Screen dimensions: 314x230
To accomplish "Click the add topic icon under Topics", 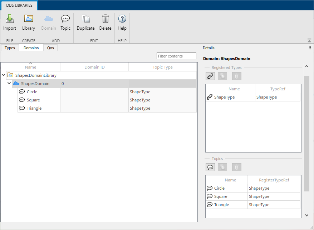I will 210,167.
